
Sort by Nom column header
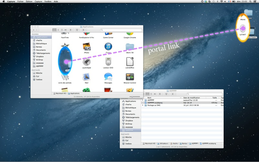click(161, 98)
